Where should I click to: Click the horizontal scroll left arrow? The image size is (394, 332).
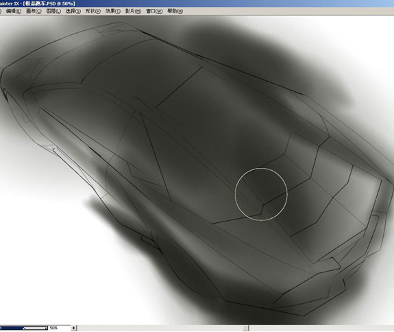click(x=73, y=328)
